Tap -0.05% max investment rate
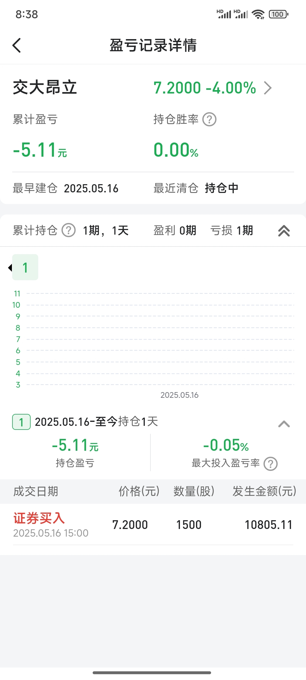 pos(226,445)
